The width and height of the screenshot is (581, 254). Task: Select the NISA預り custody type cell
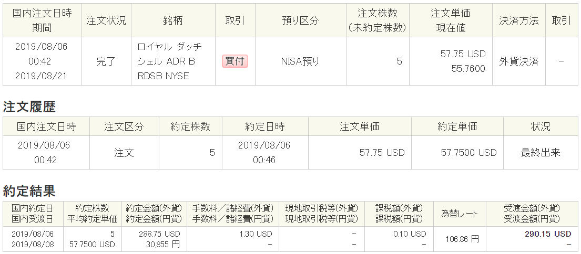click(300, 61)
